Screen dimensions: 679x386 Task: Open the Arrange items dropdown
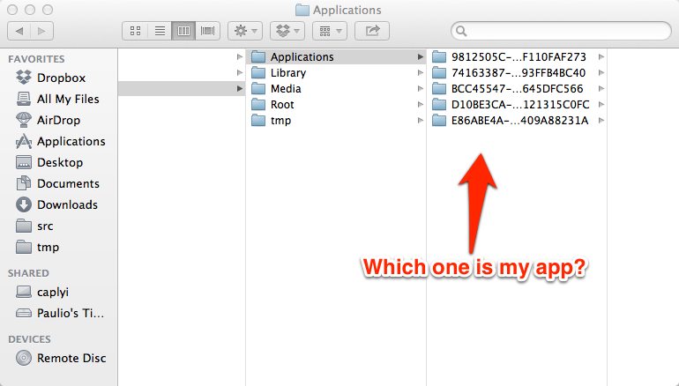click(330, 31)
